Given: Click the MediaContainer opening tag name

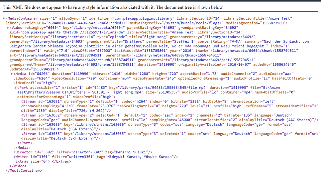Looking at the screenshot, I should tap(22, 18).
